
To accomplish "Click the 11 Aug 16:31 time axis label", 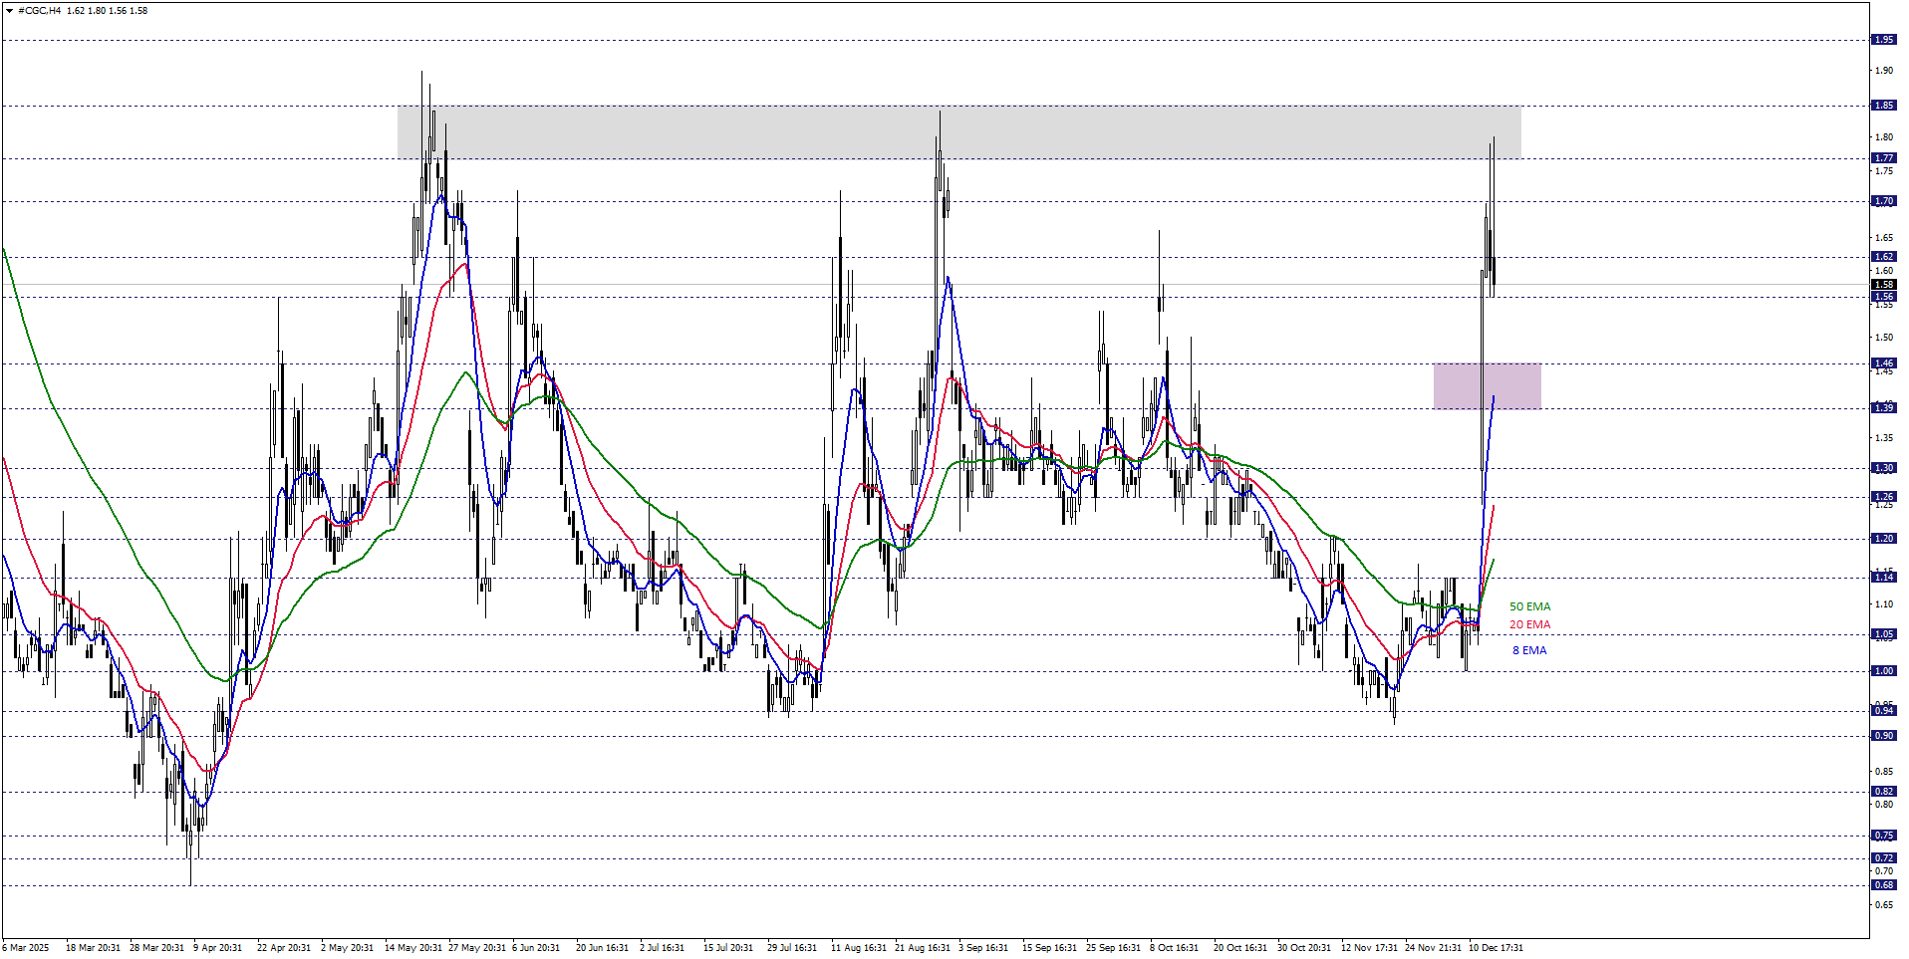I will tap(858, 948).
